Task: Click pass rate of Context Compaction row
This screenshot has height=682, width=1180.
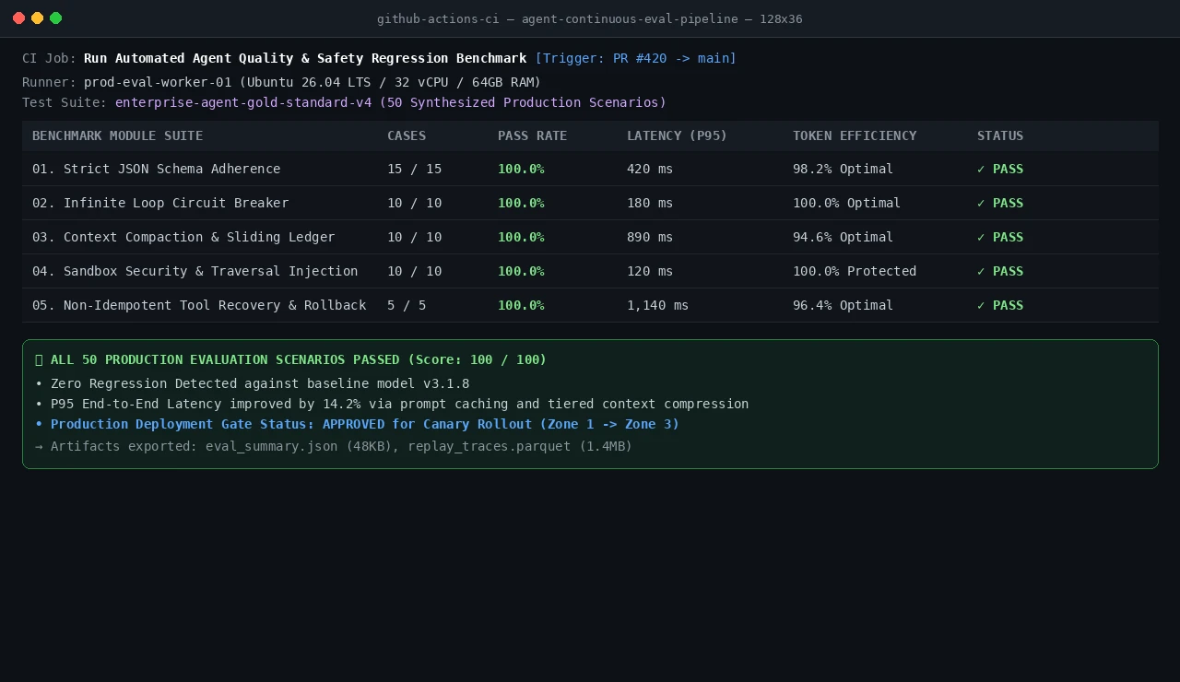Action: [521, 237]
